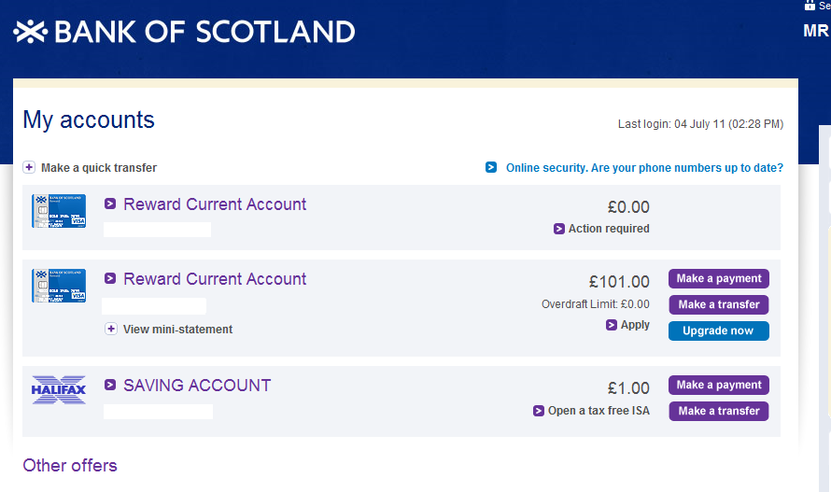The height and width of the screenshot is (492, 831).
Task: Open the SAVING ACCOUNT link
Action: 197,386
